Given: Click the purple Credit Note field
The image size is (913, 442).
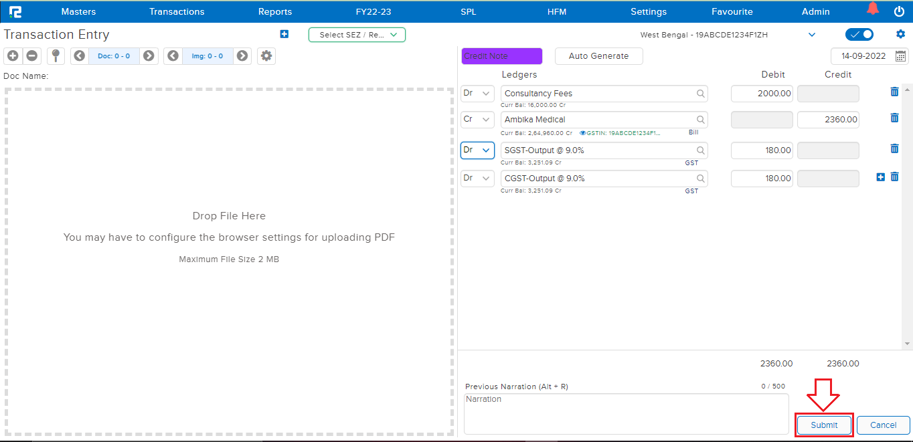Looking at the screenshot, I should [501, 56].
